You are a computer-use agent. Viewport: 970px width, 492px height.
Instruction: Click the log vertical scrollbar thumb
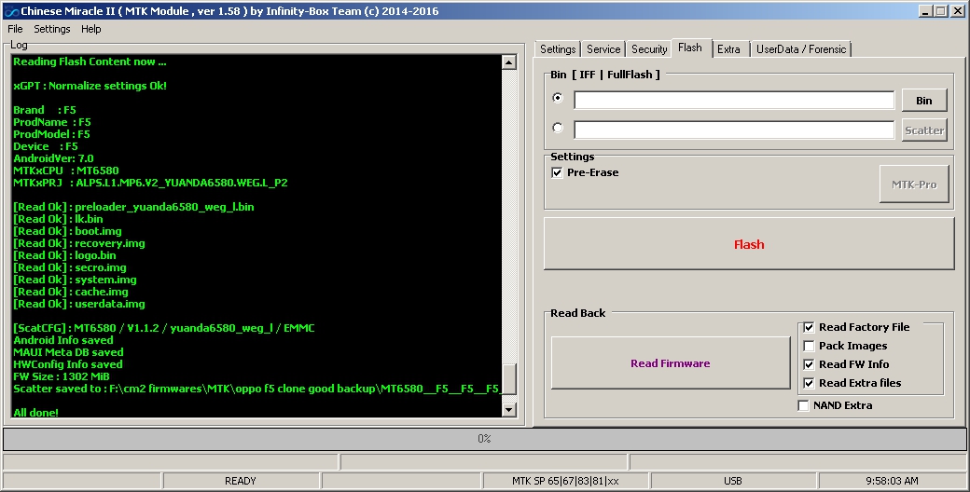point(508,379)
